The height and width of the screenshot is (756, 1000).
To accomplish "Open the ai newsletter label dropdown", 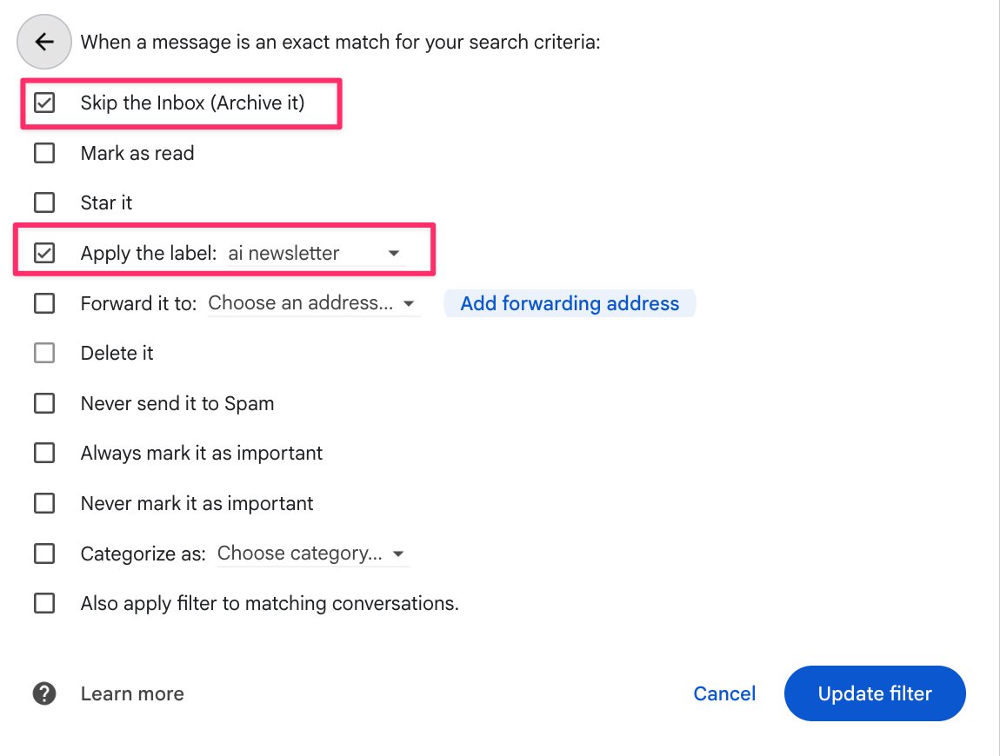I will [x=317, y=254].
